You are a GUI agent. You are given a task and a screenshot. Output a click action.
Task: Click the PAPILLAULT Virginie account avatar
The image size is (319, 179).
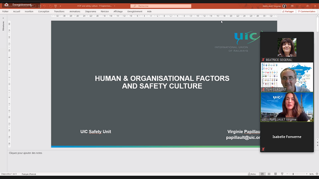point(284,6)
